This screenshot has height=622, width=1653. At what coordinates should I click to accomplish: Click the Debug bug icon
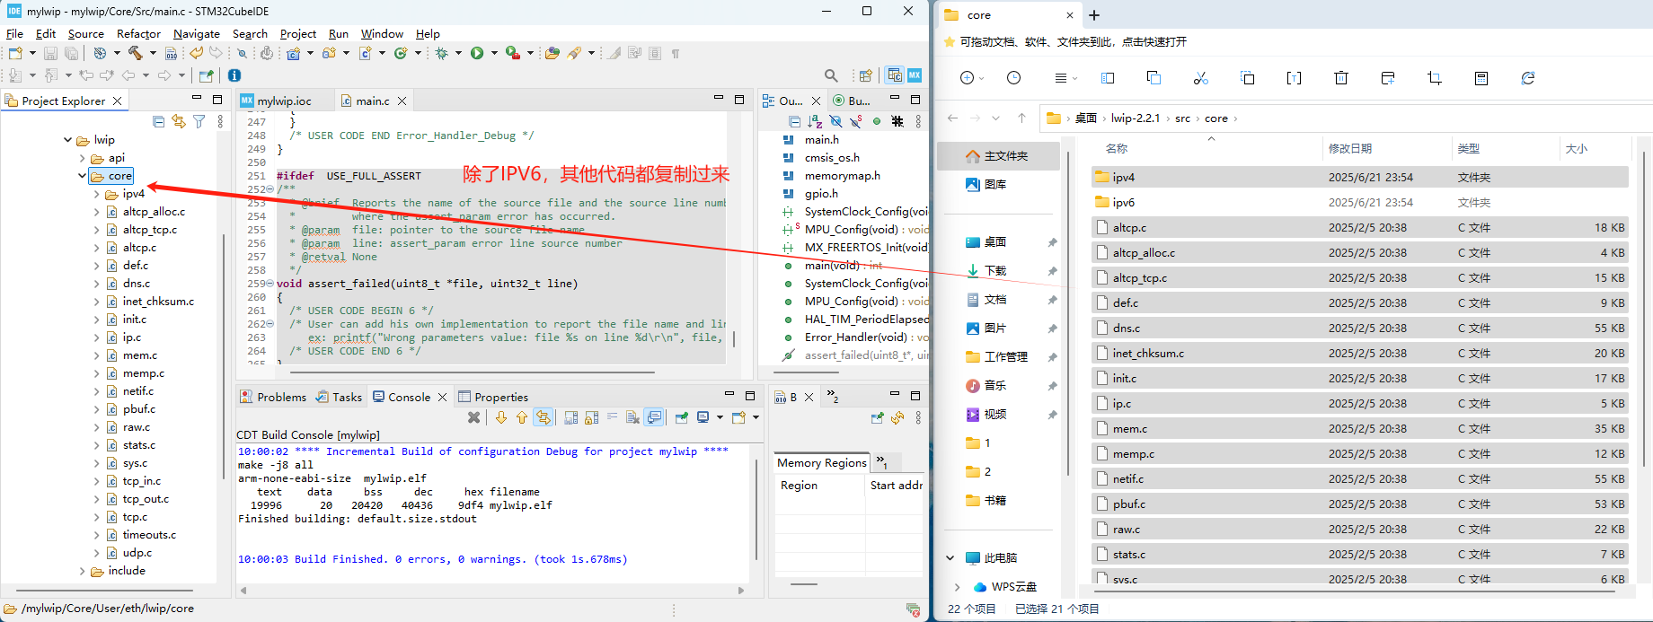(441, 54)
